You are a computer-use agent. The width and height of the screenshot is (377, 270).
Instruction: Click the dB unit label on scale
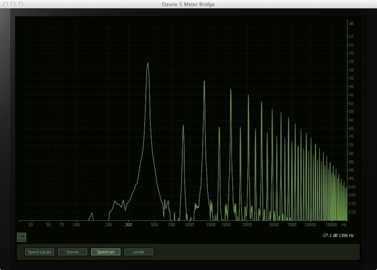351,23
